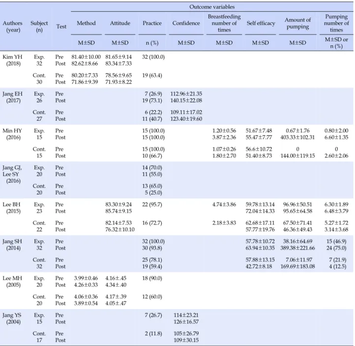This screenshot has height=346, width=355.
Task: Click the value 169.69±183.08
Action: (x=297, y=267)
